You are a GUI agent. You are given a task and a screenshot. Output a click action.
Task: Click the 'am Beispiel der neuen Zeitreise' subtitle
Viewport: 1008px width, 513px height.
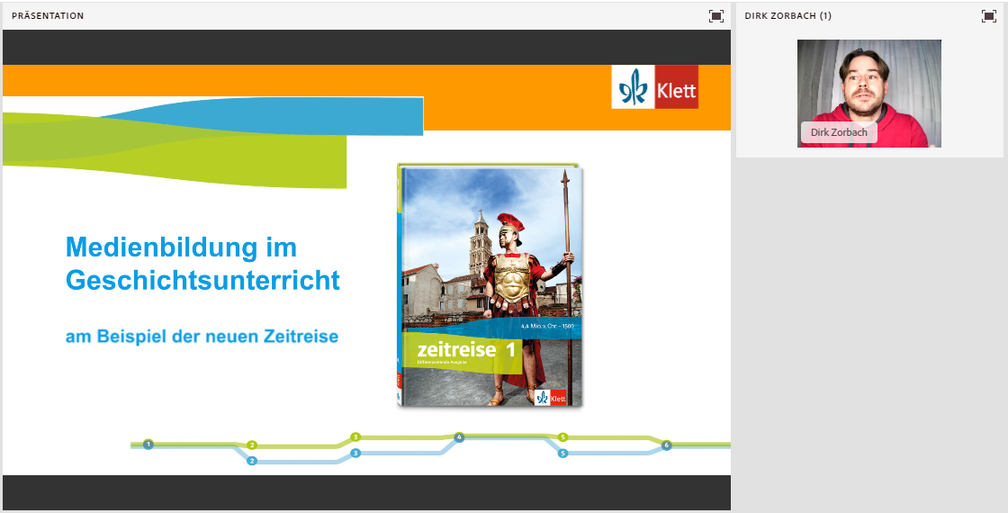(x=202, y=337)
